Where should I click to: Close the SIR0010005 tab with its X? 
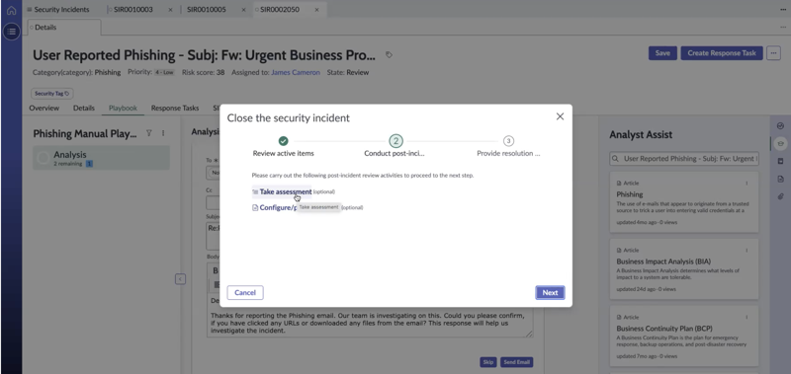[x=243, y=10]
